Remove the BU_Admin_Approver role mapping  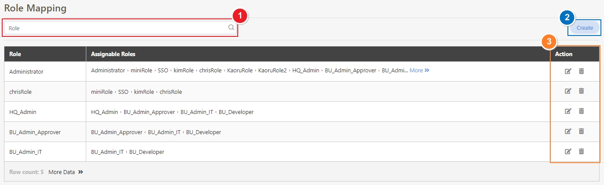pos(581,131)
